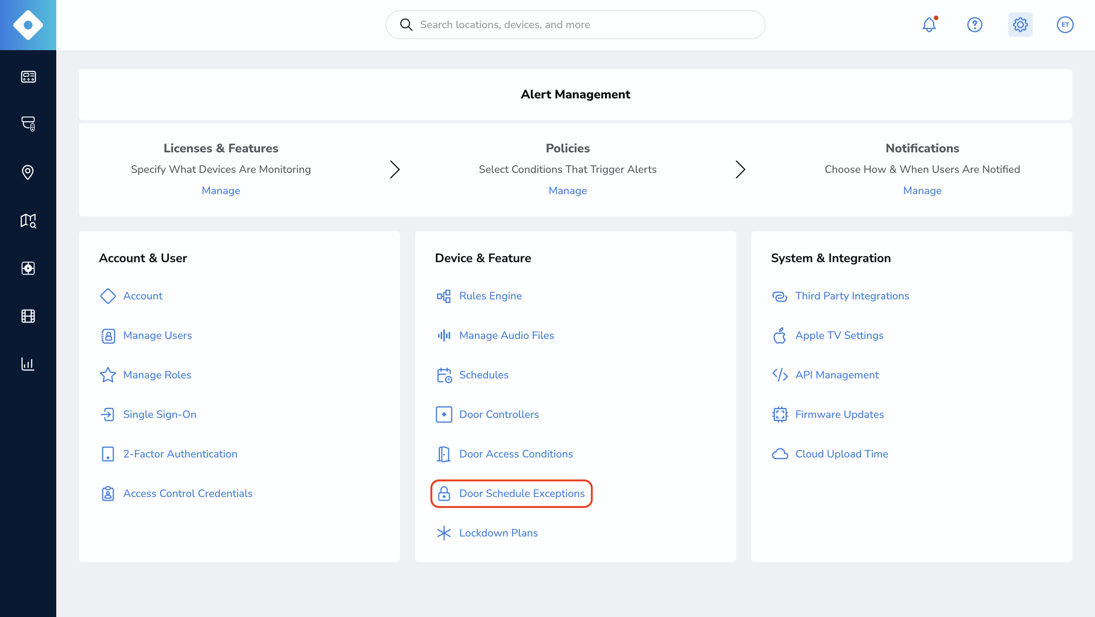Open Apple TV Settings link text
This screenshot has width=1095, height=617.
click(839, 335)
